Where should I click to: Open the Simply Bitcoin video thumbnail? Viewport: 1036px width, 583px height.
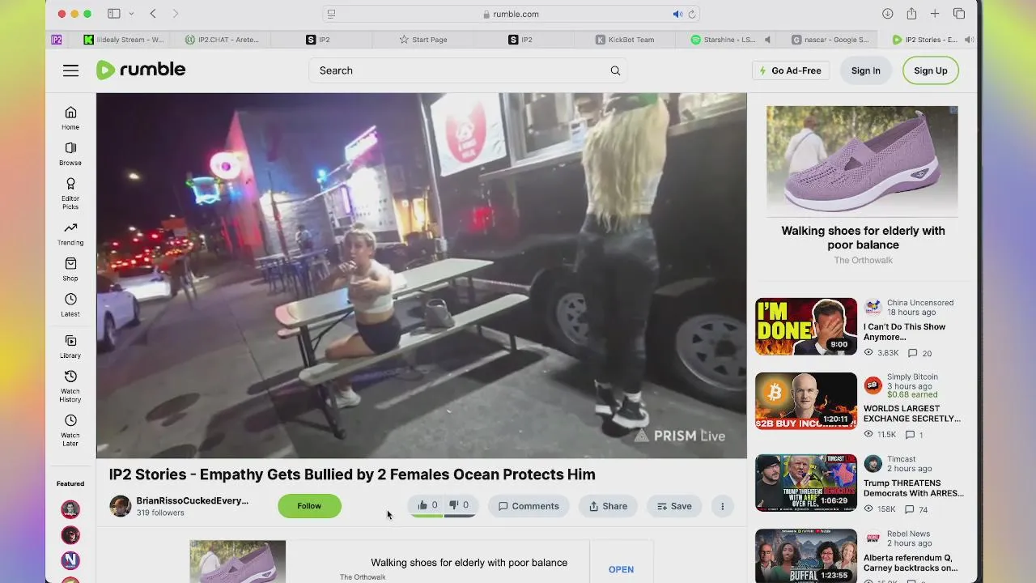[806, 401]
